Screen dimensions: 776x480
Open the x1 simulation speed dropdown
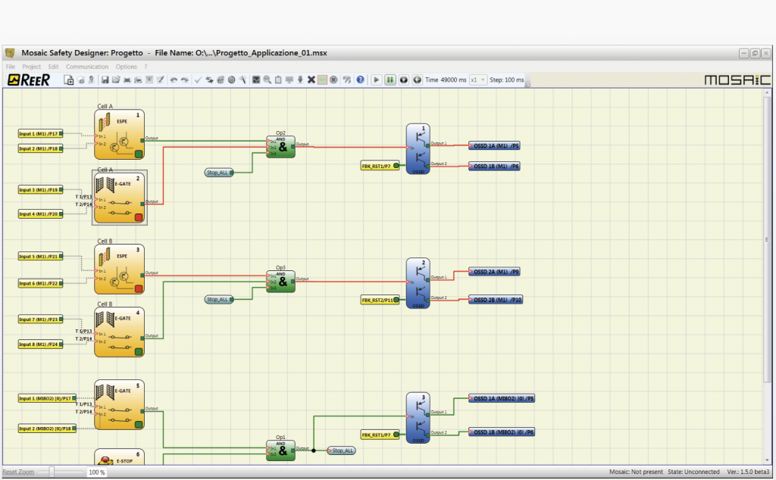point(477,79)
